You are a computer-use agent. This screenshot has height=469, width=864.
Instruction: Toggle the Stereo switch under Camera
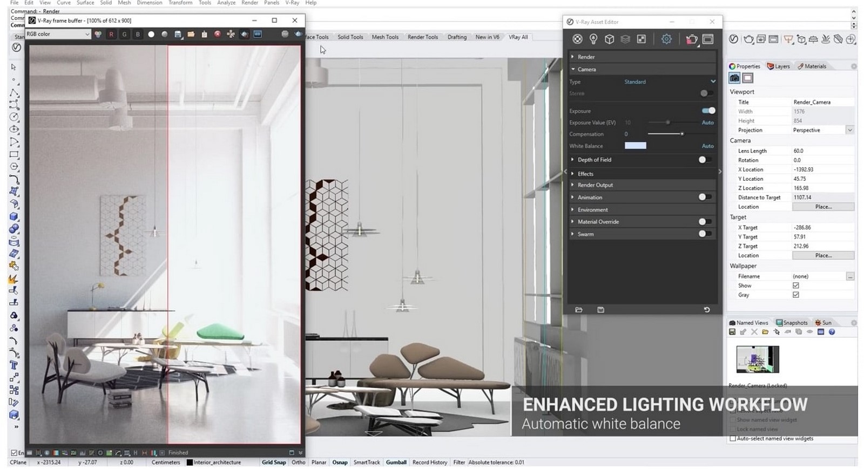coord(706,93)
